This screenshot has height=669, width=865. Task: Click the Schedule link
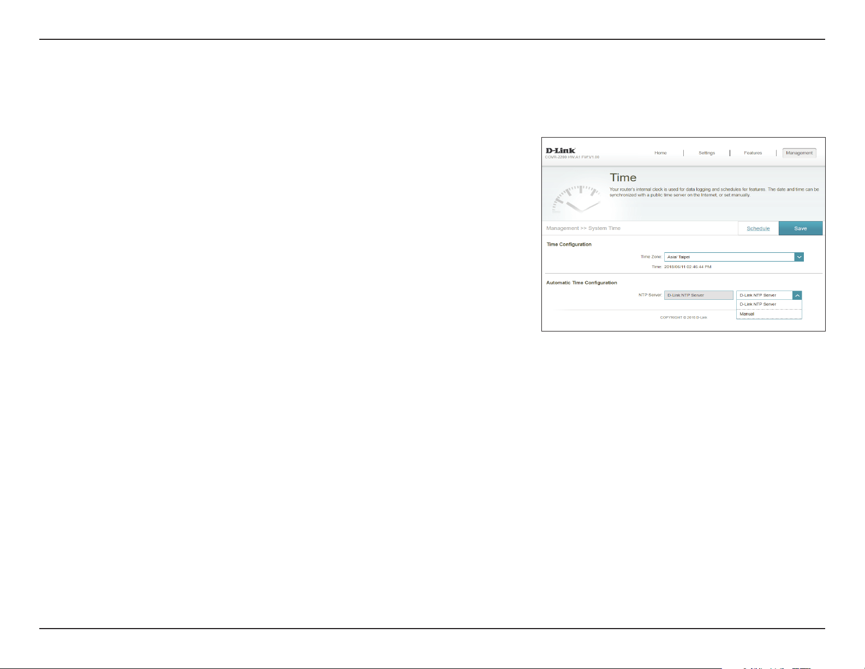click(x=758, y=228)
